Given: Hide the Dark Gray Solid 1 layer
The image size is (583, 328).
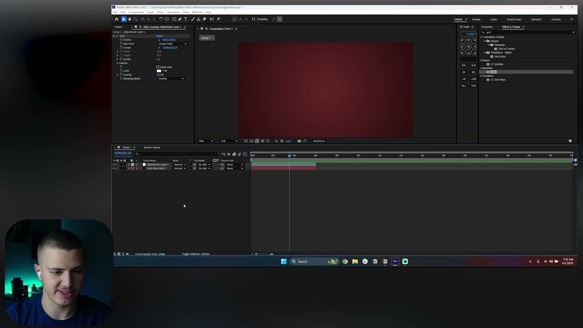Looking at the screenshot, I should point(114,169).
